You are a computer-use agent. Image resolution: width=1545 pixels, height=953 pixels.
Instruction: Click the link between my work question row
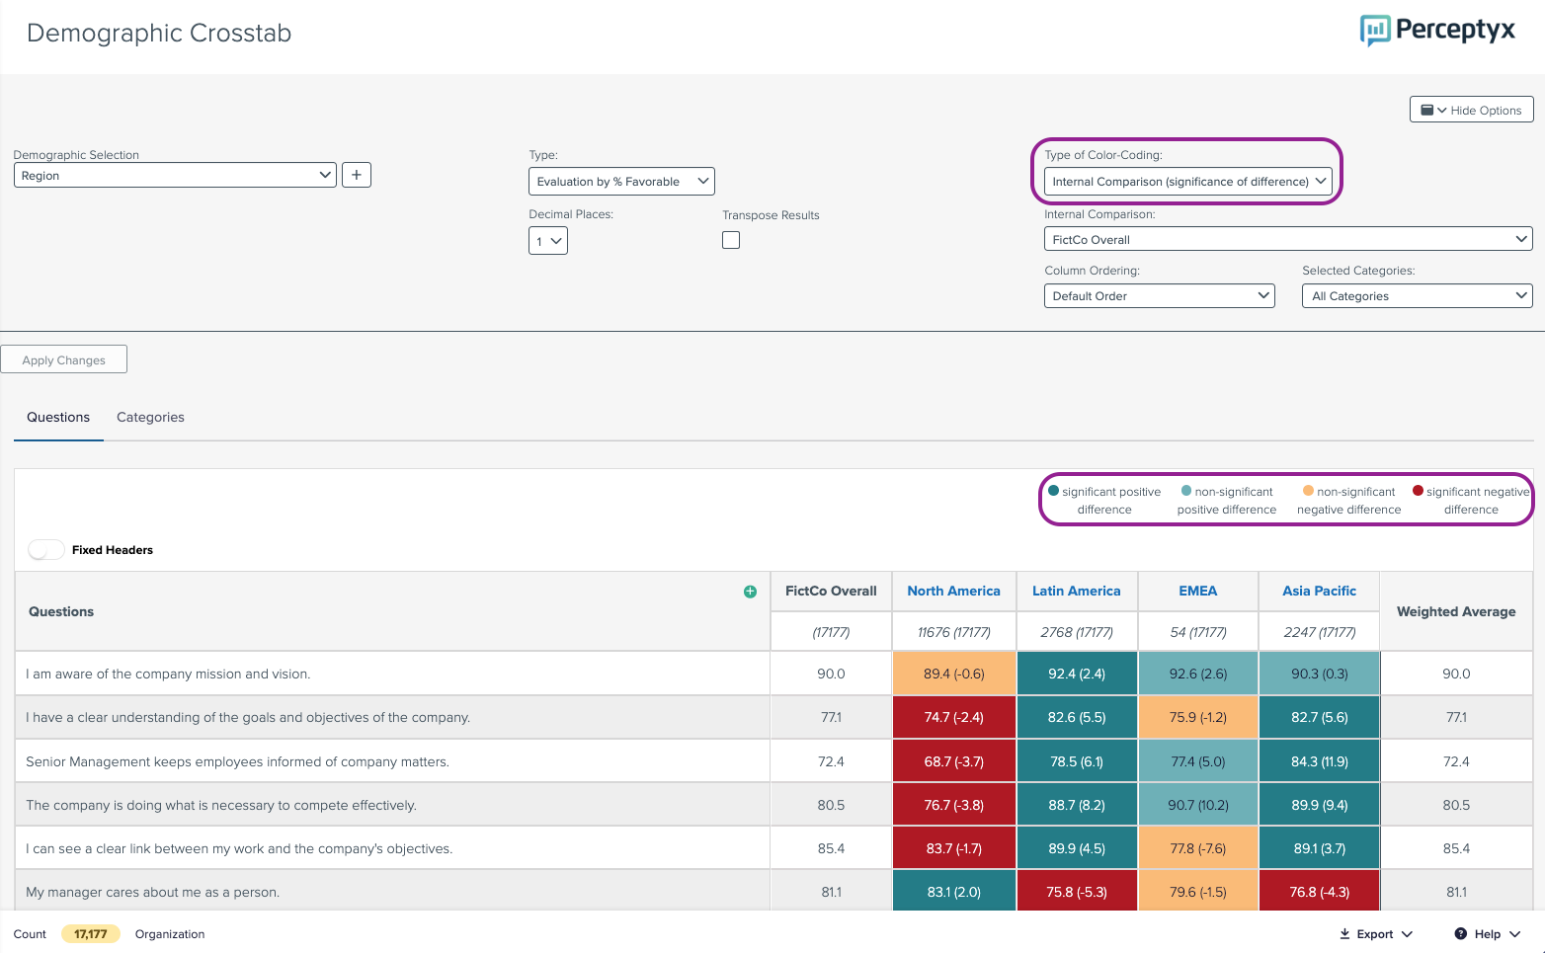(x=392, y=848)
